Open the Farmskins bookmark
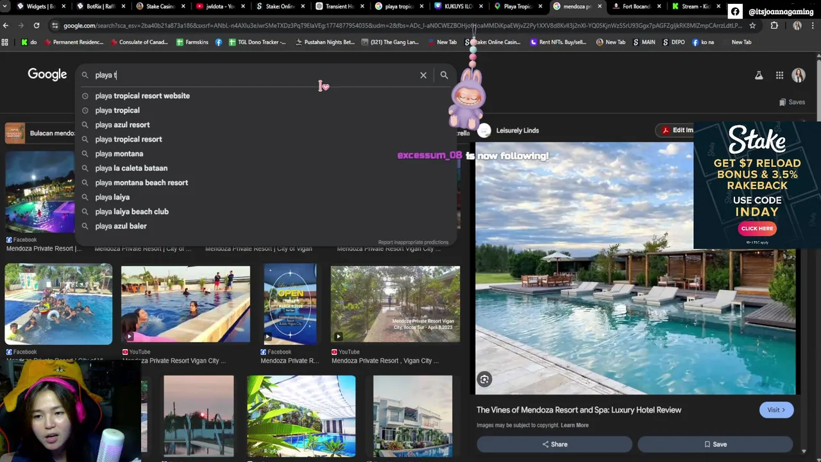This screenshot has height=462, width=821. click(191, 42)
